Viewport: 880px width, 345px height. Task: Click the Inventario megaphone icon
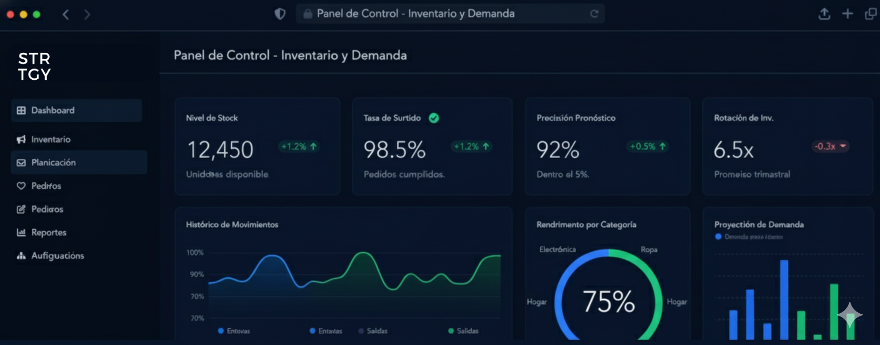(21, 140)
